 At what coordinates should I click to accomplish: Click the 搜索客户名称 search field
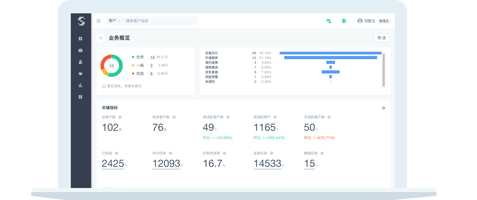coord(160,21)
